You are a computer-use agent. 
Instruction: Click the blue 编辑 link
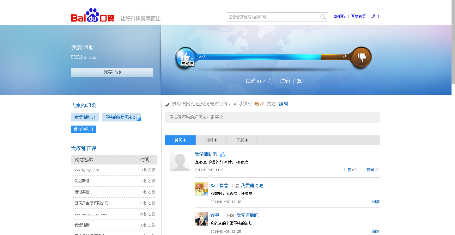pos(283,104)
